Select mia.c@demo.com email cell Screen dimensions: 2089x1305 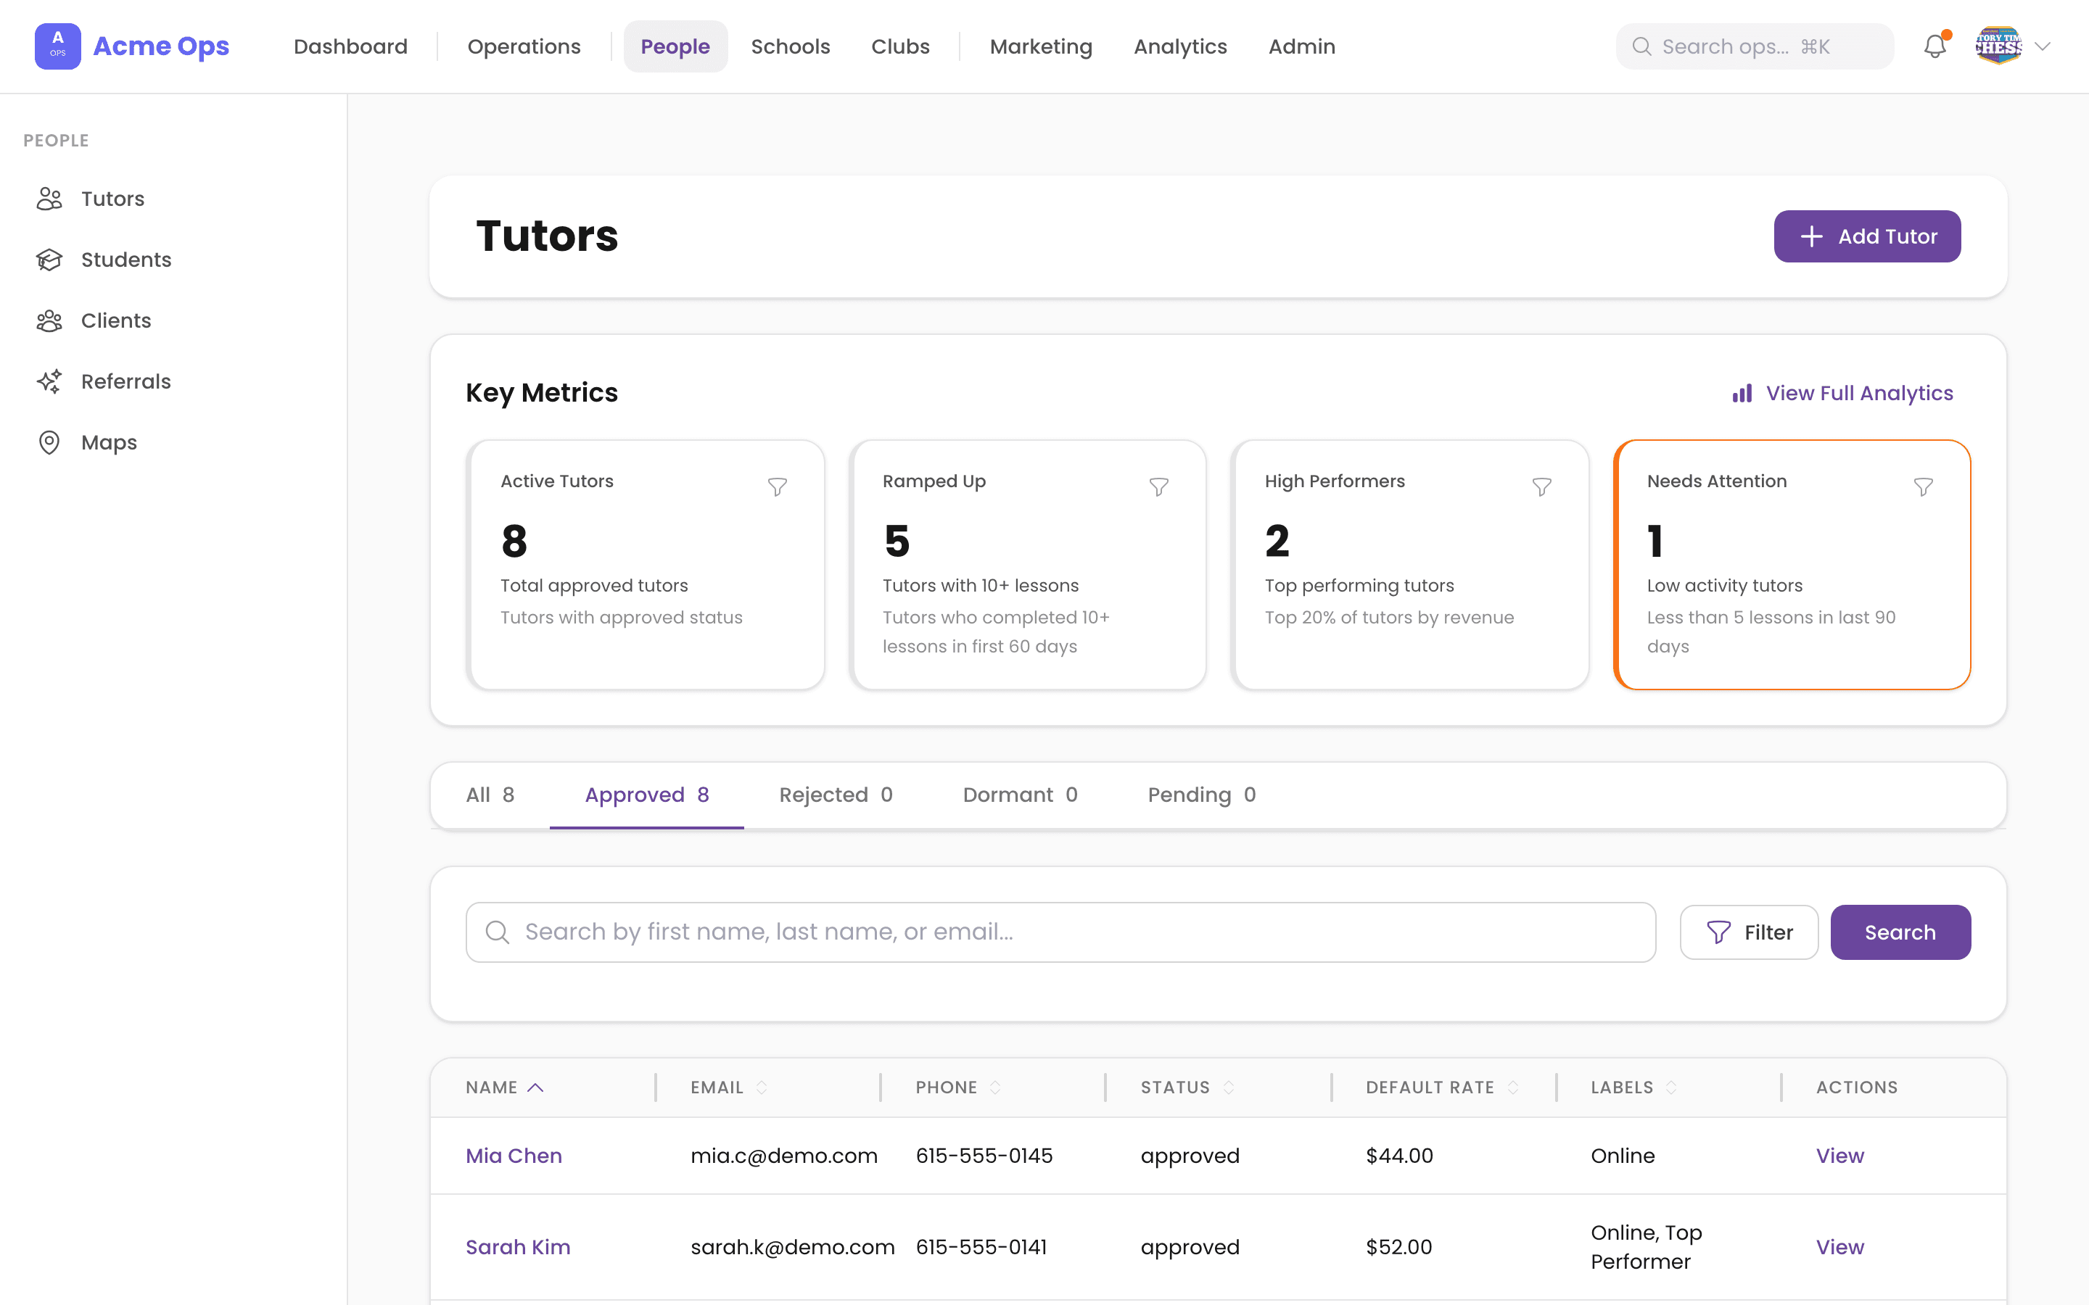[x=784, y=1156]
